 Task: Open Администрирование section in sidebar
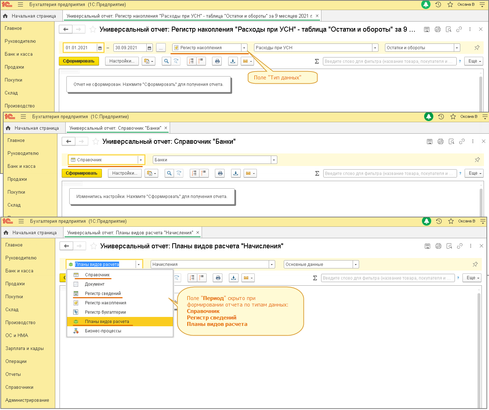pos(27,400)
